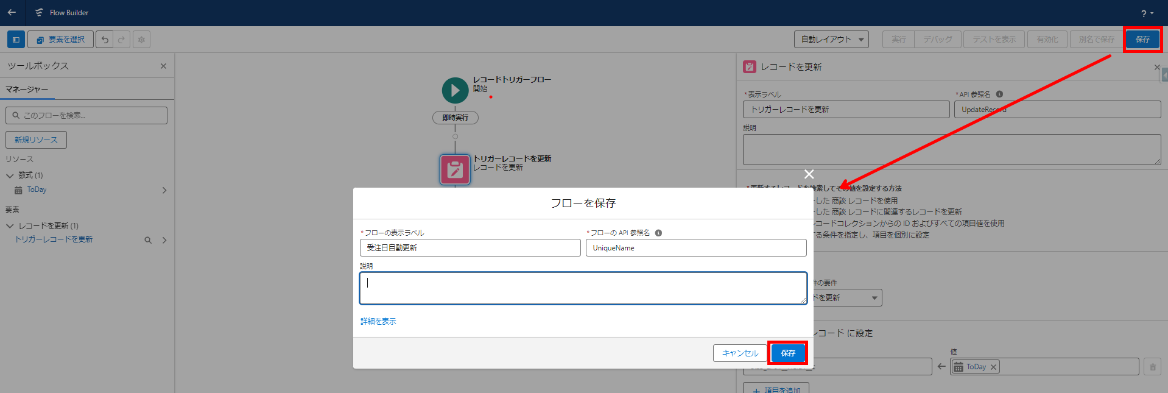Click the 即時実行 path label
1168x393 pixels.
tap(455, 118)
